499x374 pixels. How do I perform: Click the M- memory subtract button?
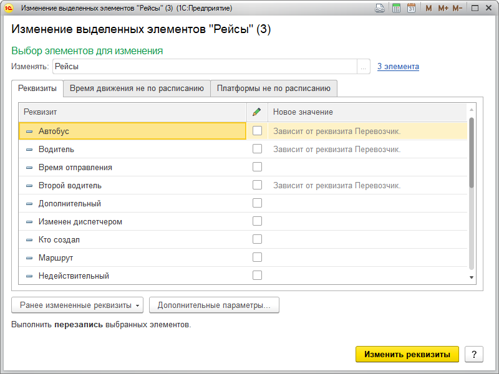tap(458, 9)
